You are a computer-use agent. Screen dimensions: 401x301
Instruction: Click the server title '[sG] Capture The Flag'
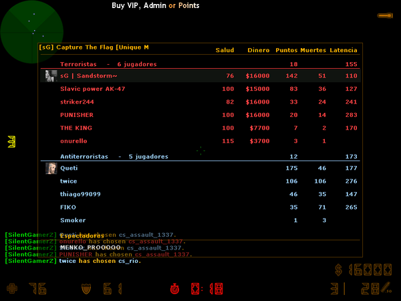click(x=76, y=47)
